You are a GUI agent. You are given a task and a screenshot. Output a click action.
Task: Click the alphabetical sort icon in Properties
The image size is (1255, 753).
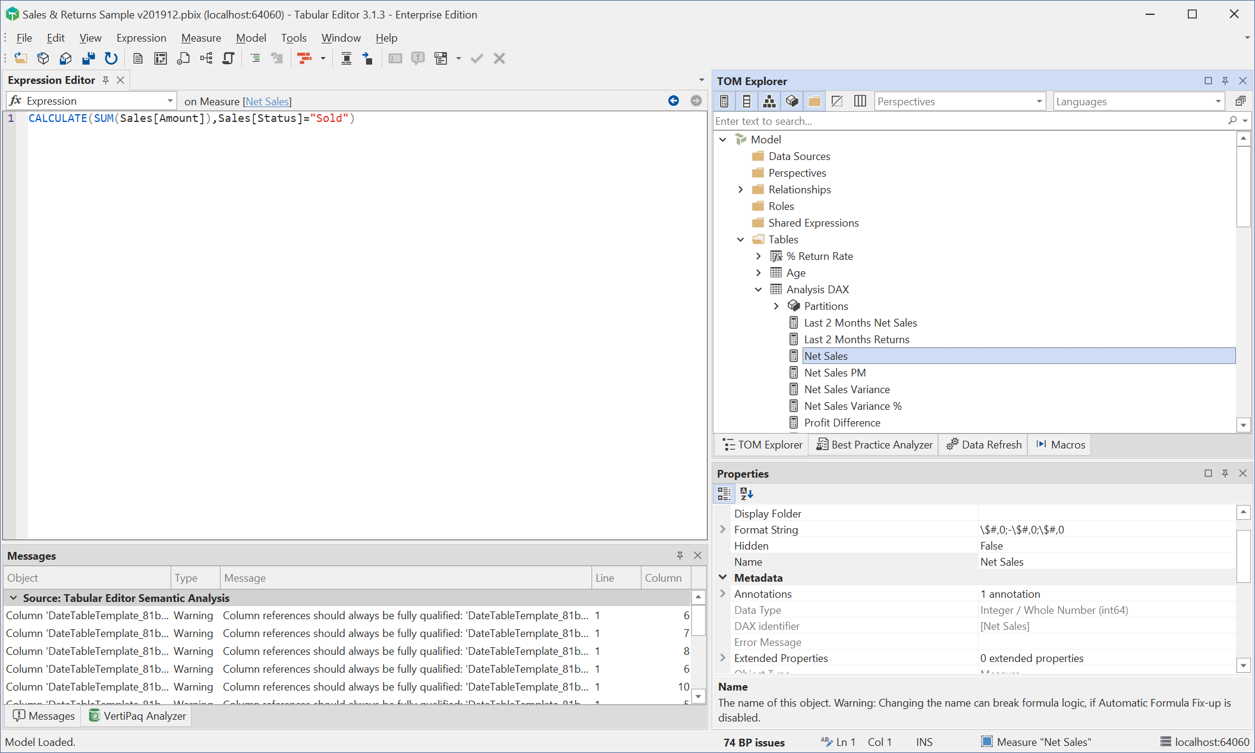click(747, 494)
